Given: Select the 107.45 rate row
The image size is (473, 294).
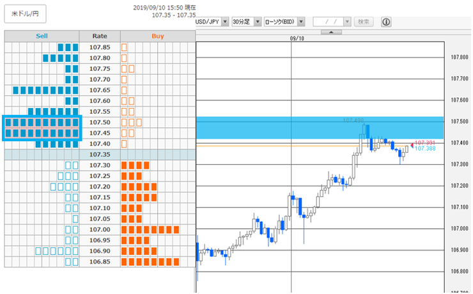Looking at the screenshot, I should [100, 133].
